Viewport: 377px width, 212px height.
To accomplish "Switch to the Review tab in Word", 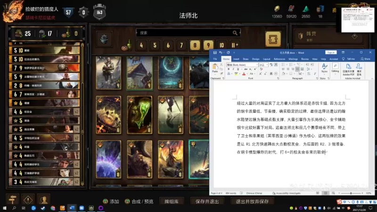I will [x=305, y=59].
